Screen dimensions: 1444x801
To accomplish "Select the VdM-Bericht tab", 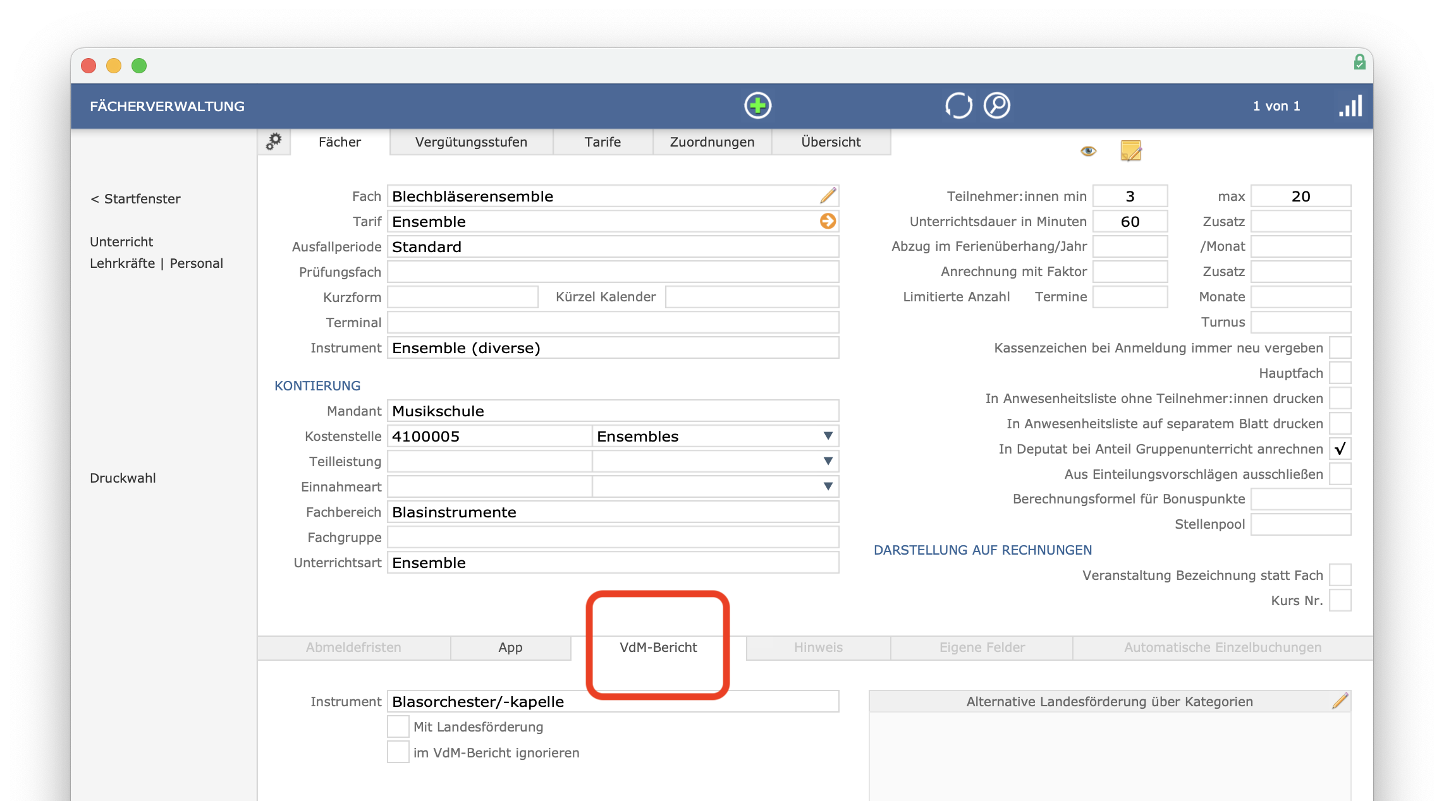I will (x=658, y=647).
